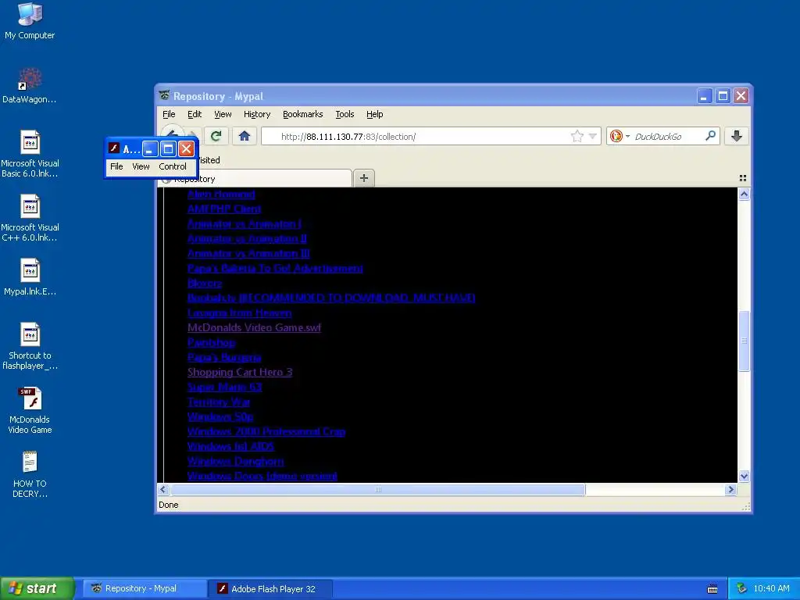800x600 pixels.
Task: Run the DuckDuckGo search magnifier icon
Action: 710,136
